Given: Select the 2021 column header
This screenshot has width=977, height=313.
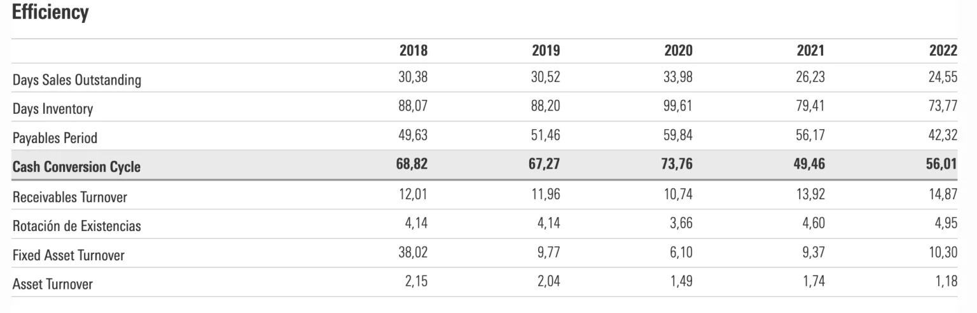Looking at the screenshot, I should (x=810, y=52).
